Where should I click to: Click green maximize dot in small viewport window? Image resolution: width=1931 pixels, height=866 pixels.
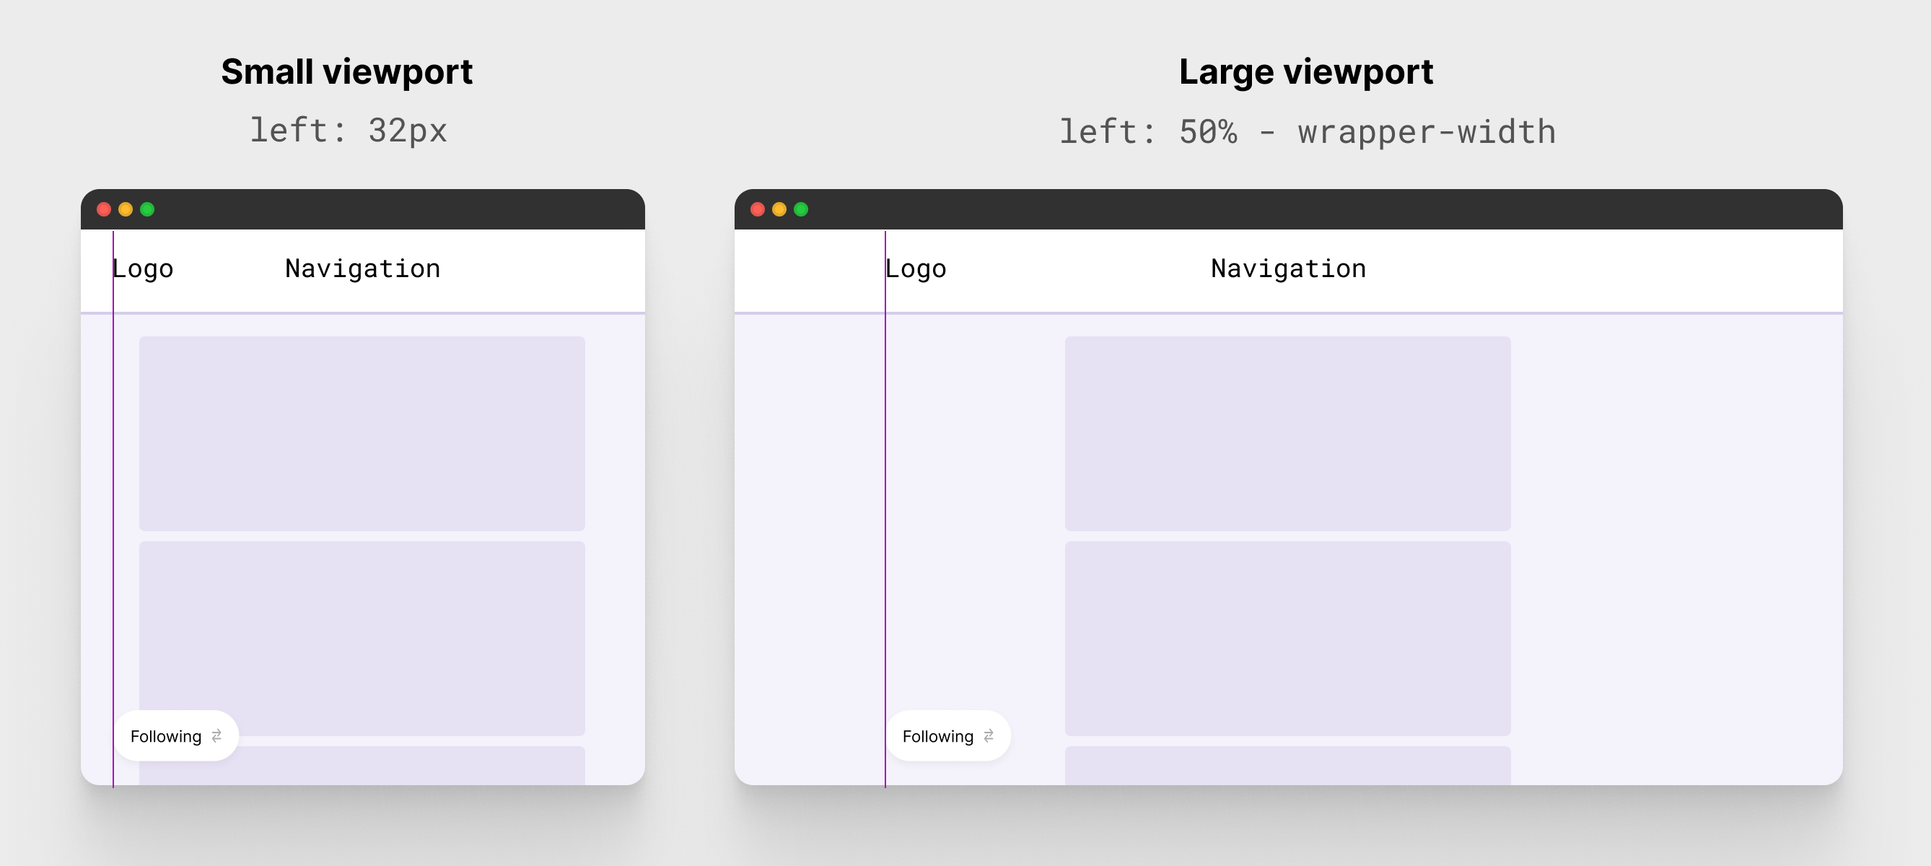click(148, 209)
